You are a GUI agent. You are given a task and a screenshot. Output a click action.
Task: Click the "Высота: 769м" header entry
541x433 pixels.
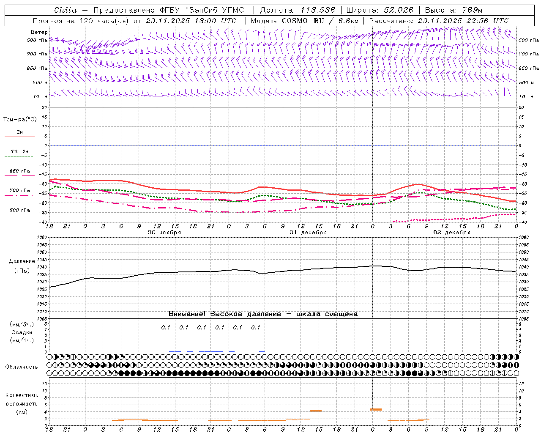point(454,10)
